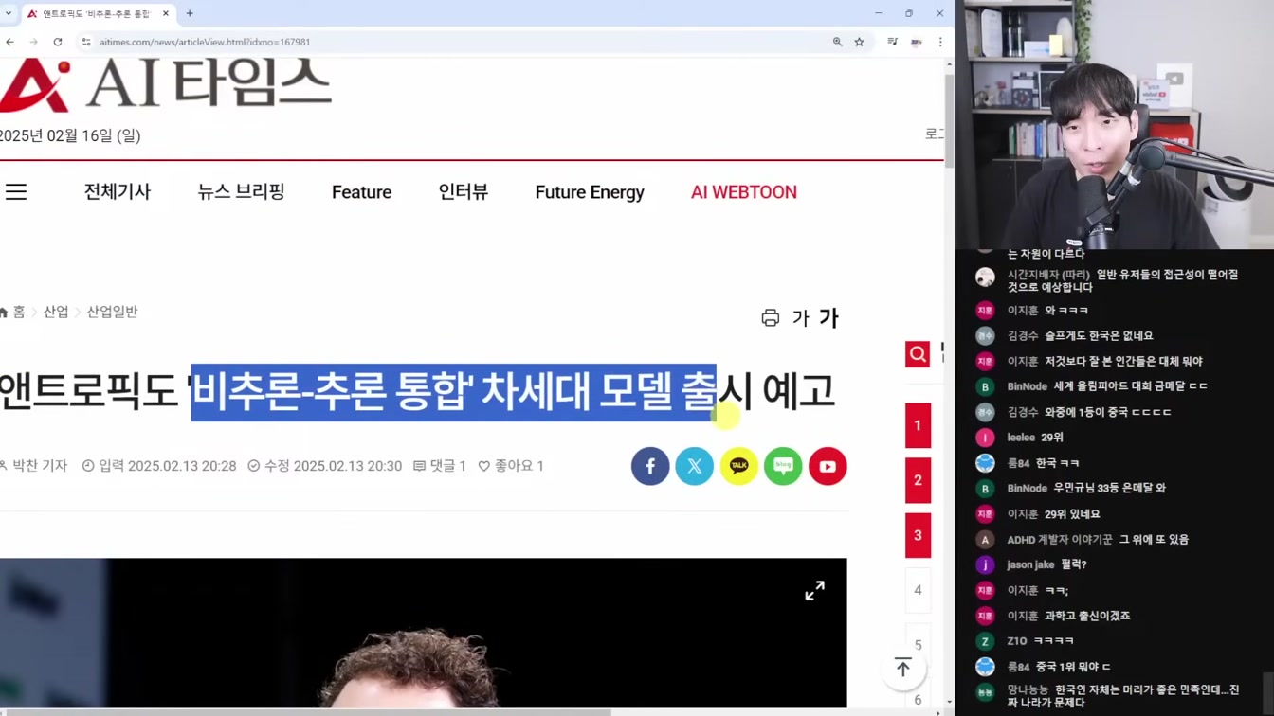The height and width of the screenshot is (716, 1274).
Task: Select ranked article number 4
Action: (x=918, y=590)
